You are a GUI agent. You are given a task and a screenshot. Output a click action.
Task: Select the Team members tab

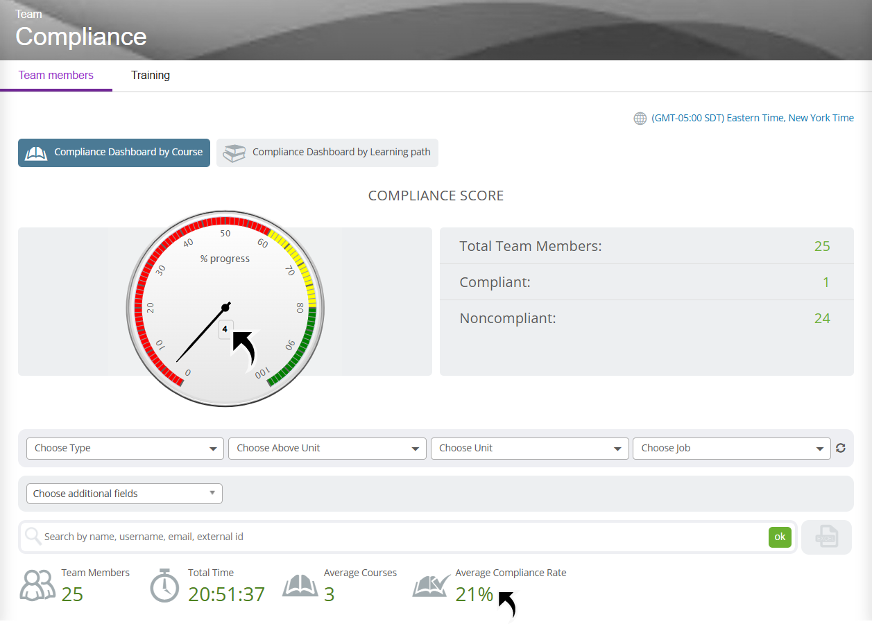click(56, 76)
